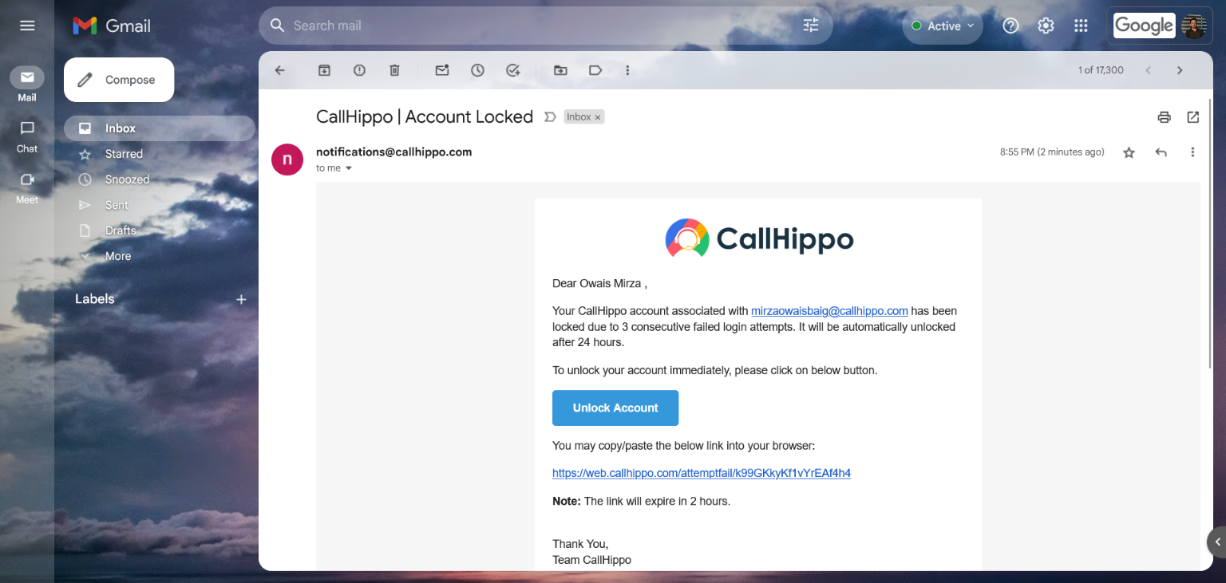Viewport: 1226px width, 583px height.
Task: Show the side panel arrow
Action: tap(1217, 542)
